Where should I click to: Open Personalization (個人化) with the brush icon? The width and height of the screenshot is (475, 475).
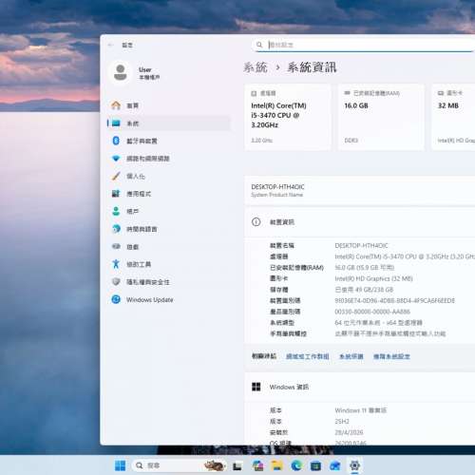[x=169, y=176]
